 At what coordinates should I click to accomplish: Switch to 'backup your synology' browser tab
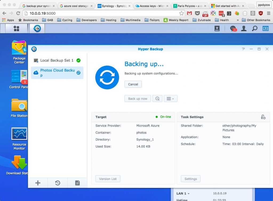38,6
